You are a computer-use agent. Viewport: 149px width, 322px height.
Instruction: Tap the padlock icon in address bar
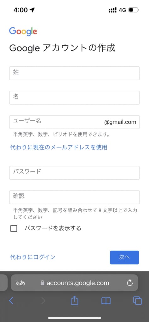click(43, 283)
